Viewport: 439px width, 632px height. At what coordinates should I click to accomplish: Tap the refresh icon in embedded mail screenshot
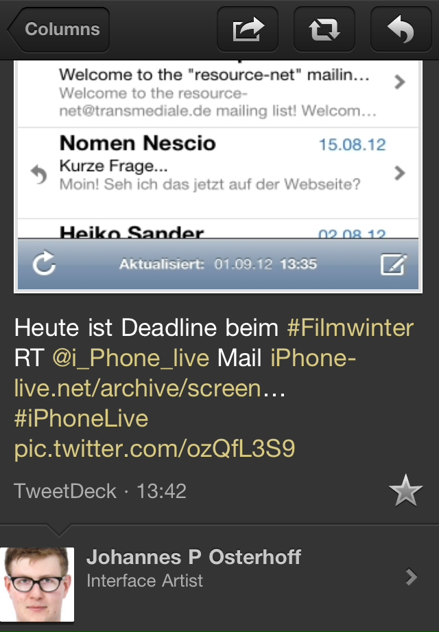pos(44,264)
